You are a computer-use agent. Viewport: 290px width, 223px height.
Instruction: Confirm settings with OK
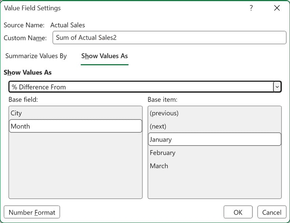238,212
